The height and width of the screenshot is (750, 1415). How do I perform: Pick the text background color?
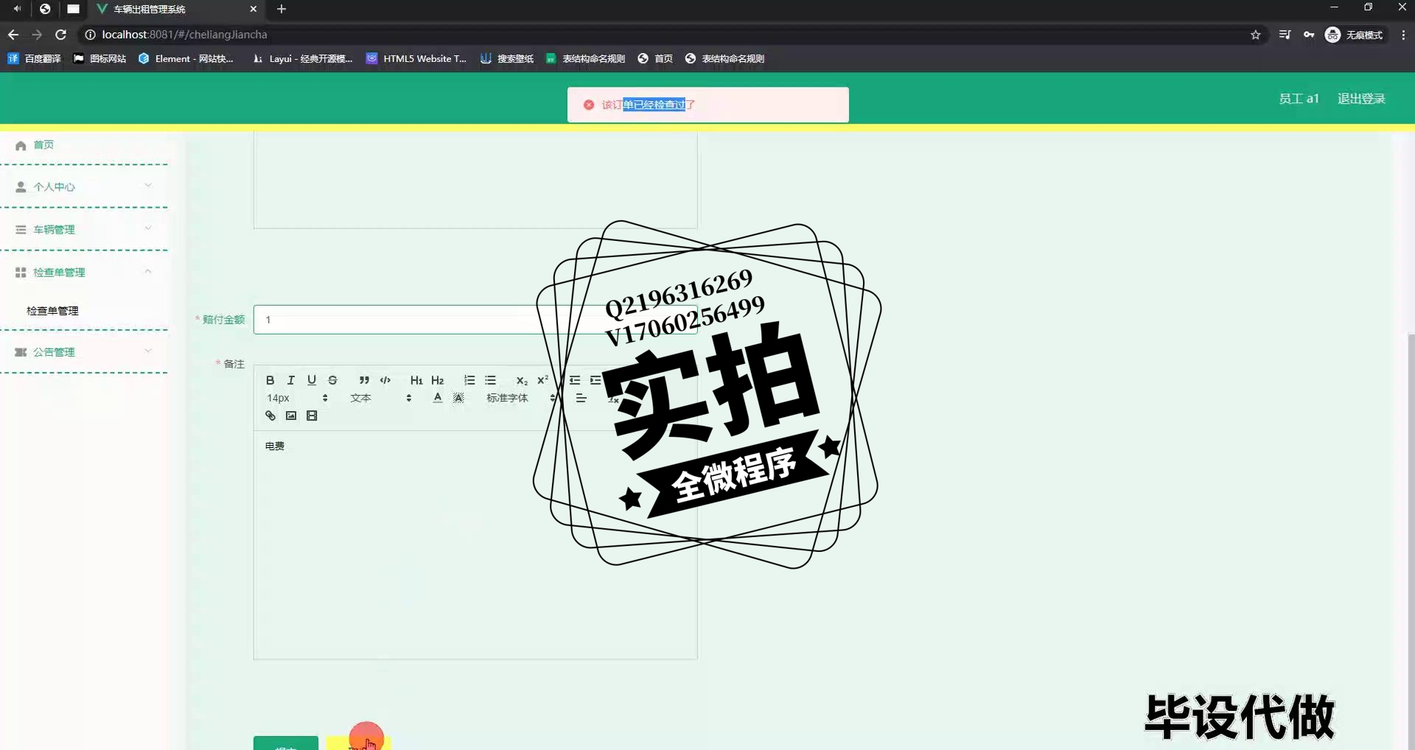pyautogui.click(x=458, y=398)
